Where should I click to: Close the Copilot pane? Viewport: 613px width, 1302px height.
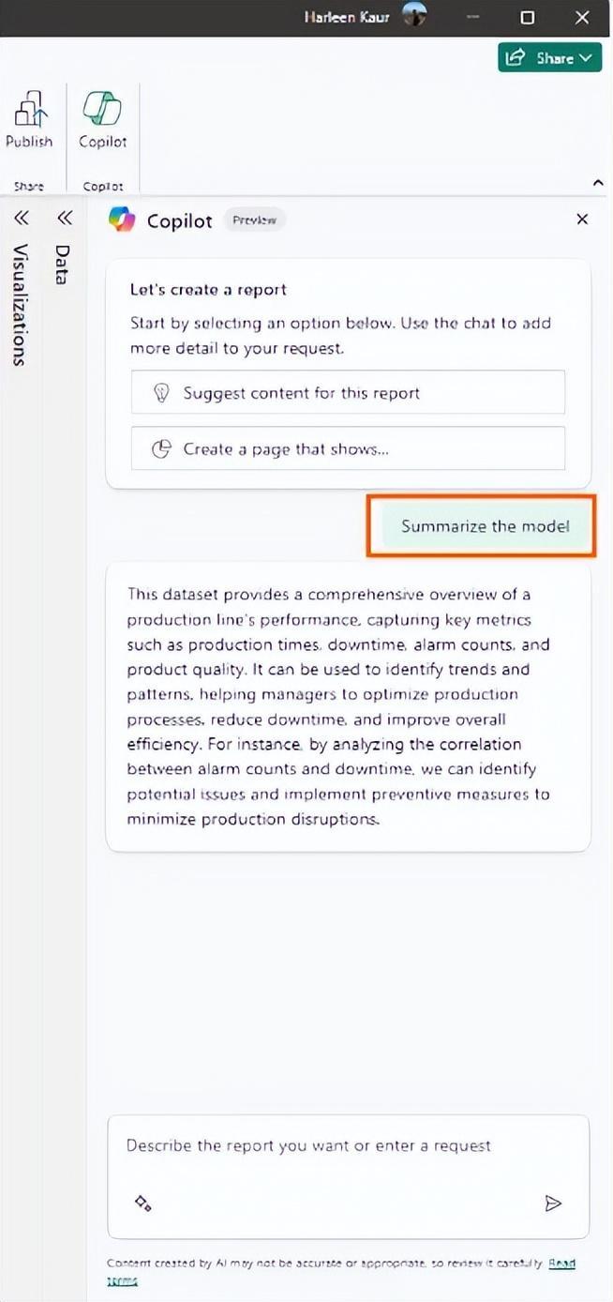coord(582,220)
